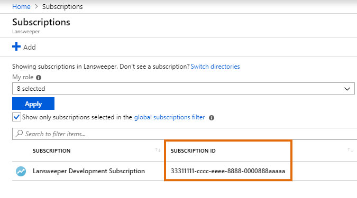The height and width of the screenshot is (198, 357).
Task: Click the Lansweeper directory subtitle
Action: (x=26, y=32)
